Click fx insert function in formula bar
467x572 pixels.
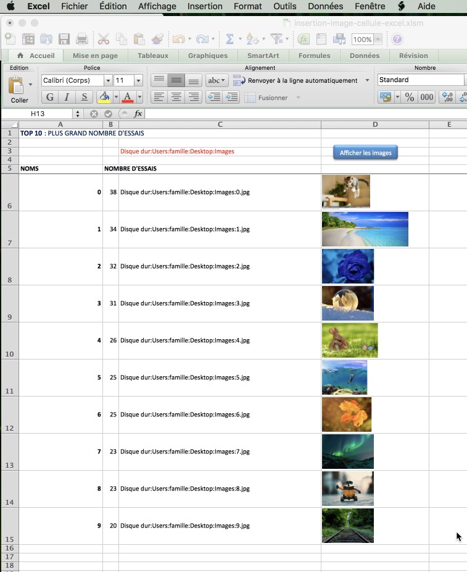coord(138,114)
